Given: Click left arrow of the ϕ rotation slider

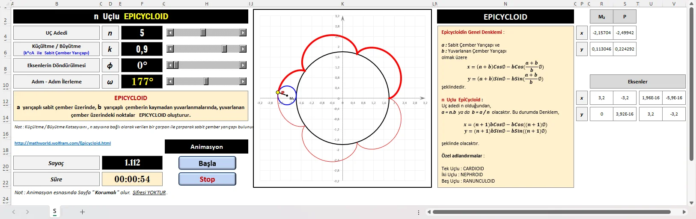Looking at the screenshot, I should (170, 65).
